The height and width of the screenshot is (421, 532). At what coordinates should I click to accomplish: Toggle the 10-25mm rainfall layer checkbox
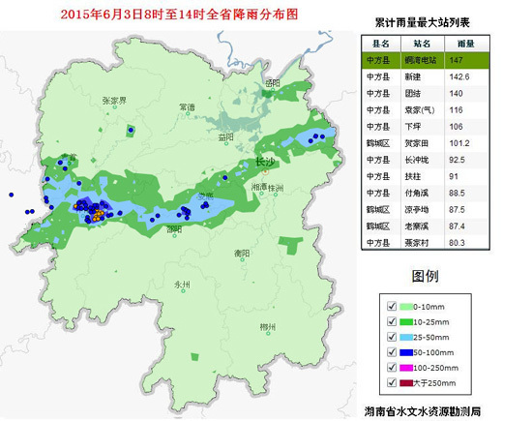(392, 321)
